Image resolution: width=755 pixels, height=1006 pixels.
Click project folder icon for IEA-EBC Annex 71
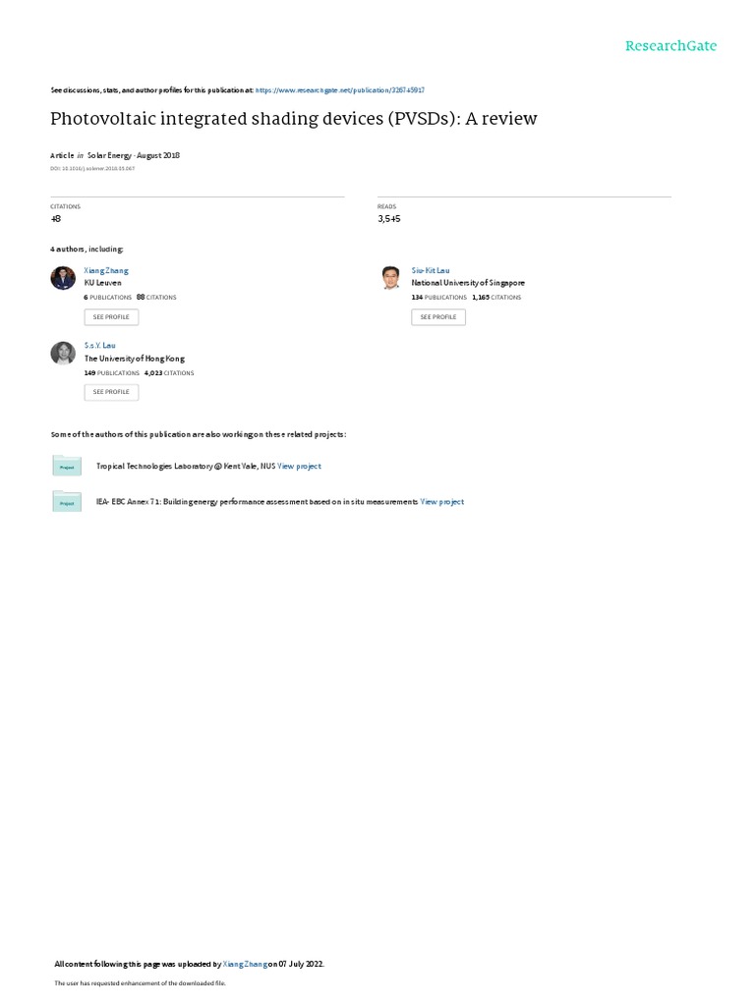67,501
